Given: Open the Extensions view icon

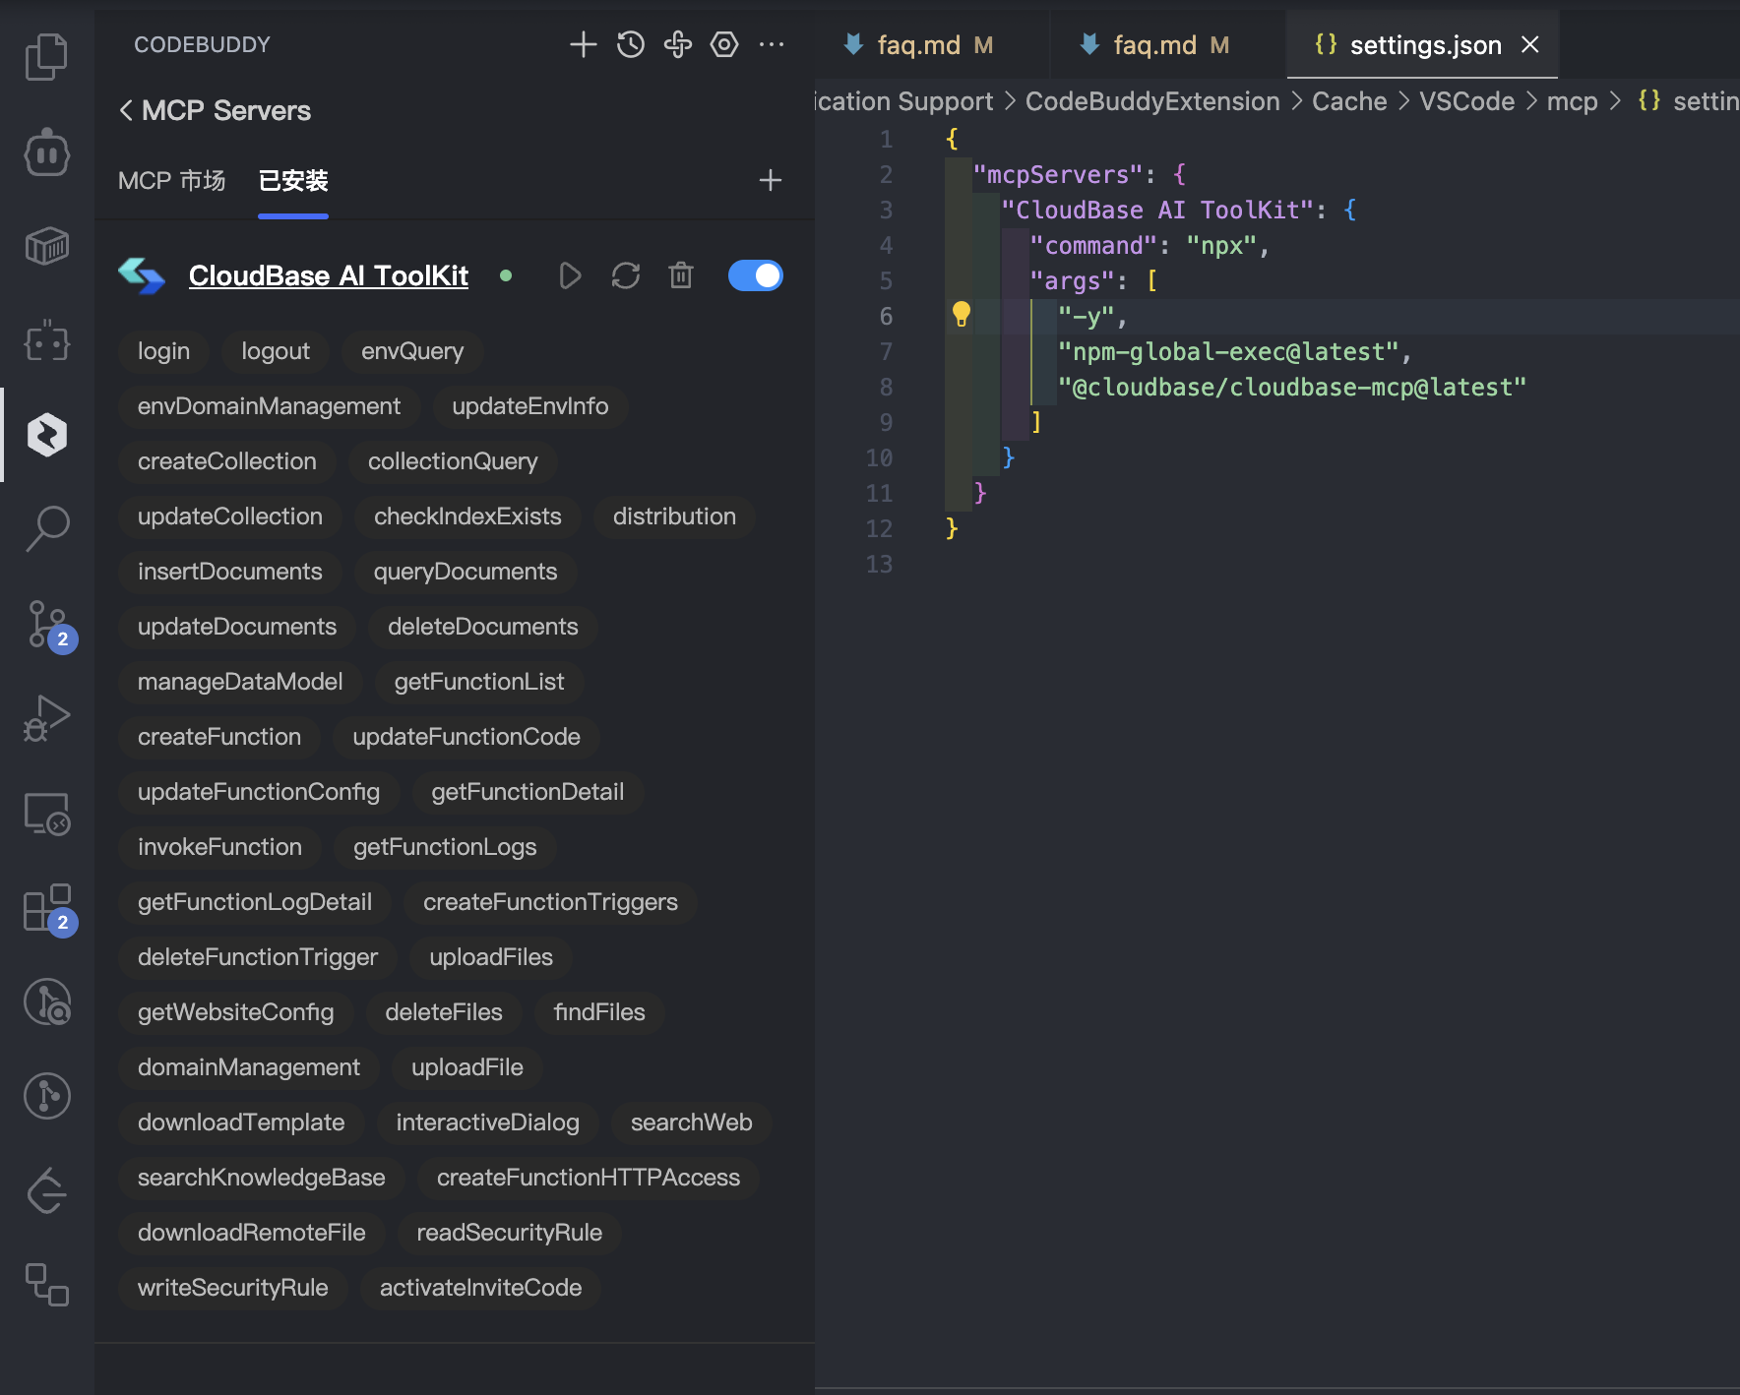Looking at the screenshot, I should click(46, 908).
